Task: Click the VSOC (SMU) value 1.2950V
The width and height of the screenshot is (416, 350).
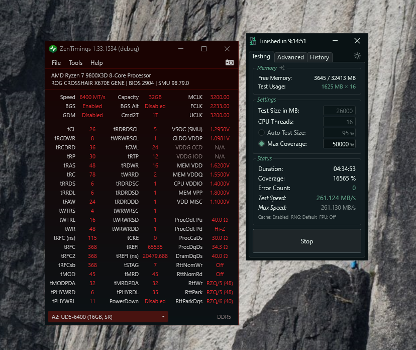Action: (x=220, y=129)
